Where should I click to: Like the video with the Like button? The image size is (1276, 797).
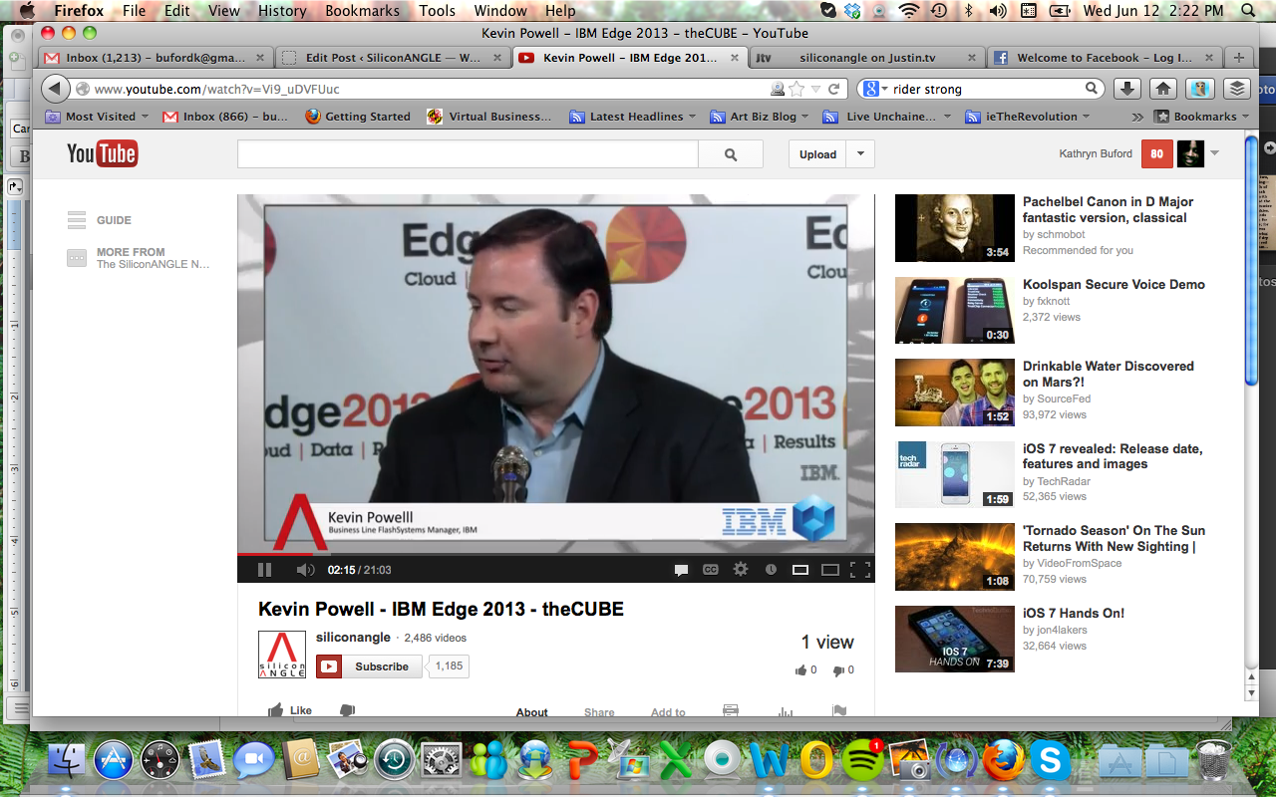[290, 710]
